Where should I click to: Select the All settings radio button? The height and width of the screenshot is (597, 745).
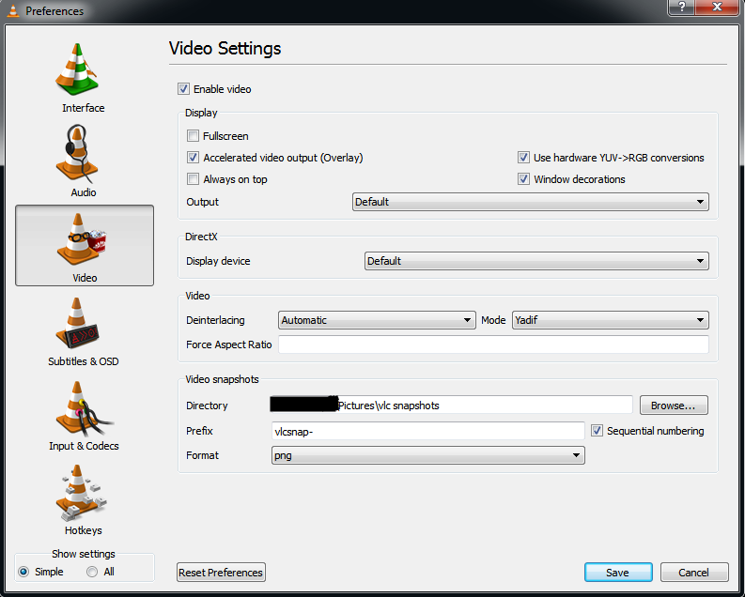point(92,572)
